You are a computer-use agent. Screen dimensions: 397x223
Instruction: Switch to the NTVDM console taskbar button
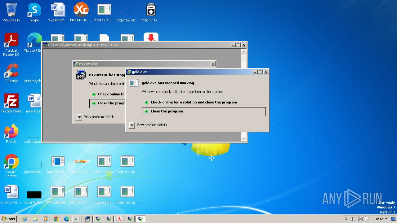tap(88, 219)
